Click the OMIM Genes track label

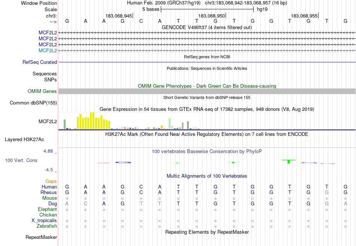[42, 91]
